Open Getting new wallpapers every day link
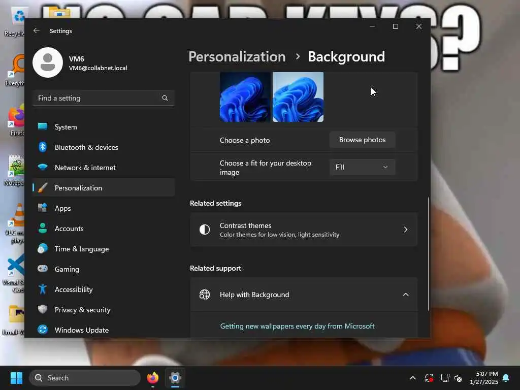Screen dimensions: 520x390 pos(297,326)
